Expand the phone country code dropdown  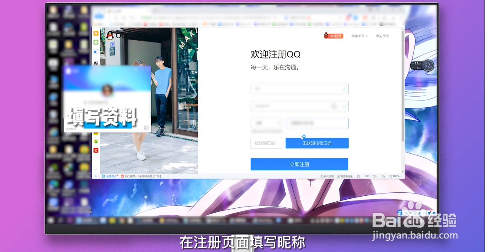(x=266, y=123)
